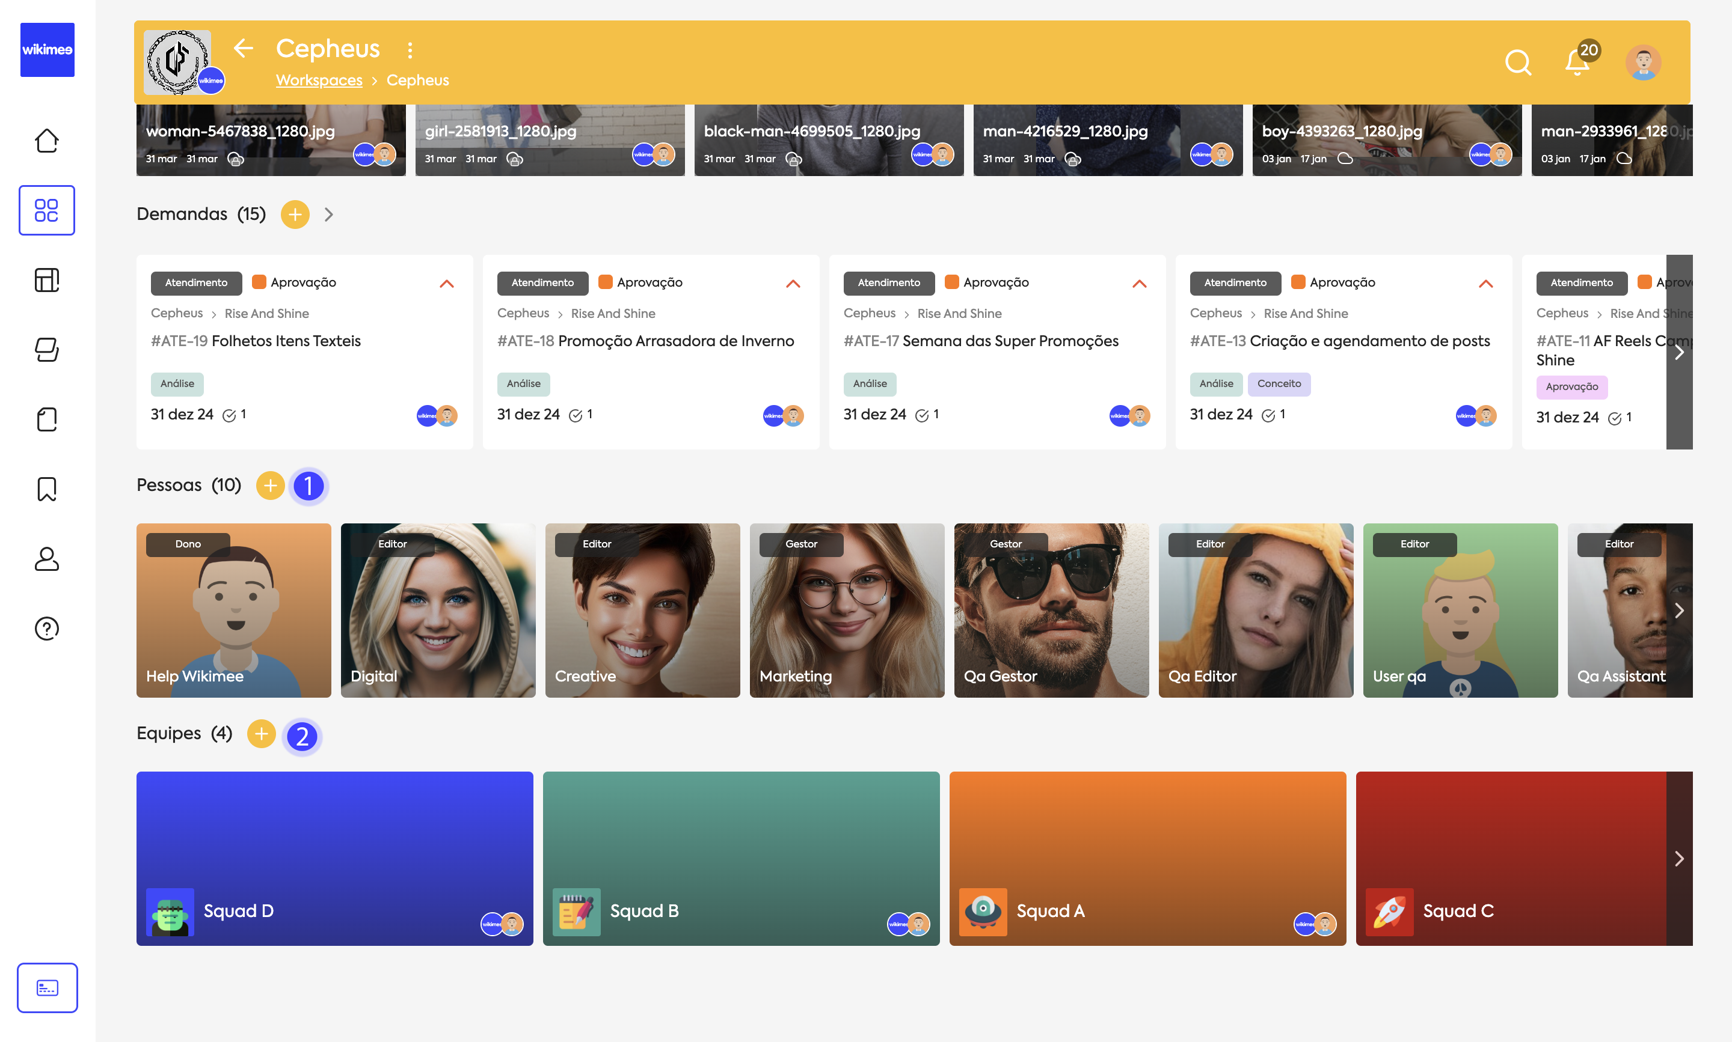Click the person profile icon in sidebar

[46, 558]
